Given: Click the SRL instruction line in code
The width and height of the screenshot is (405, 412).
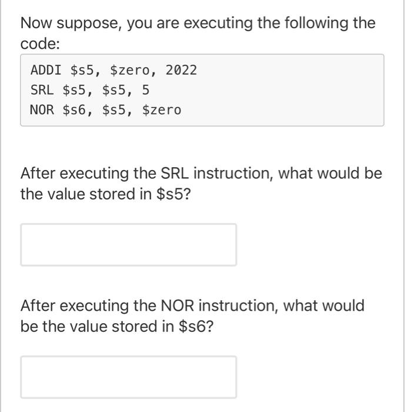Looking at the screenshot, I should pyautogui.click(x=89, y=90).
